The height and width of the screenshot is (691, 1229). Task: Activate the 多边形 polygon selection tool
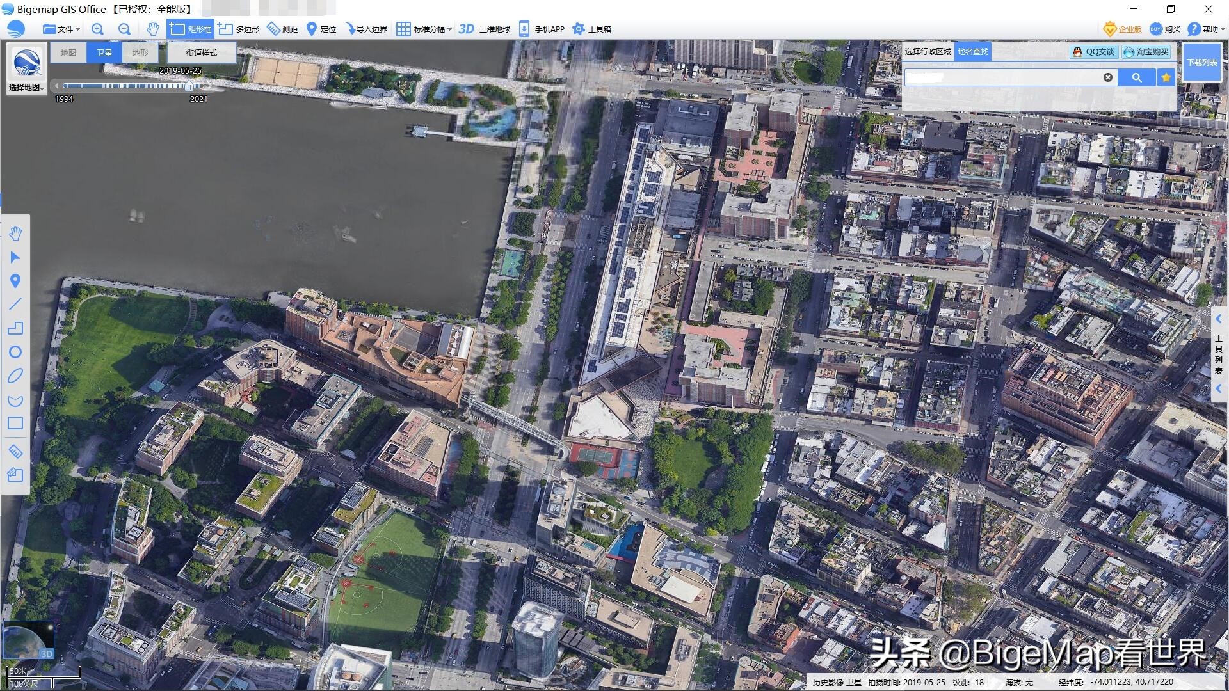click(x=239, y=29)
